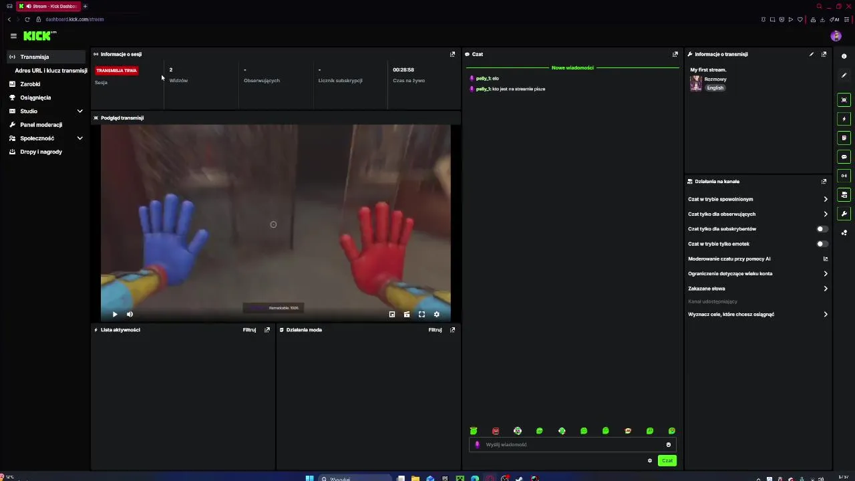The width and height of the screenshot is (855, 481).
Task: Open the Windows Start menu
Action: (309, 478)
